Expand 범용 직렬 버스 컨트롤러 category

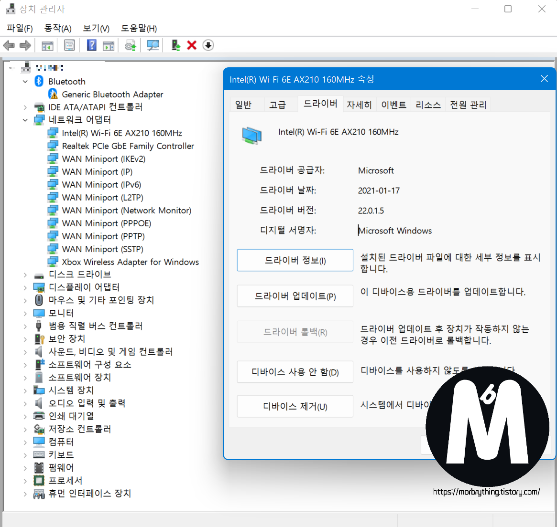click(25, 326)
